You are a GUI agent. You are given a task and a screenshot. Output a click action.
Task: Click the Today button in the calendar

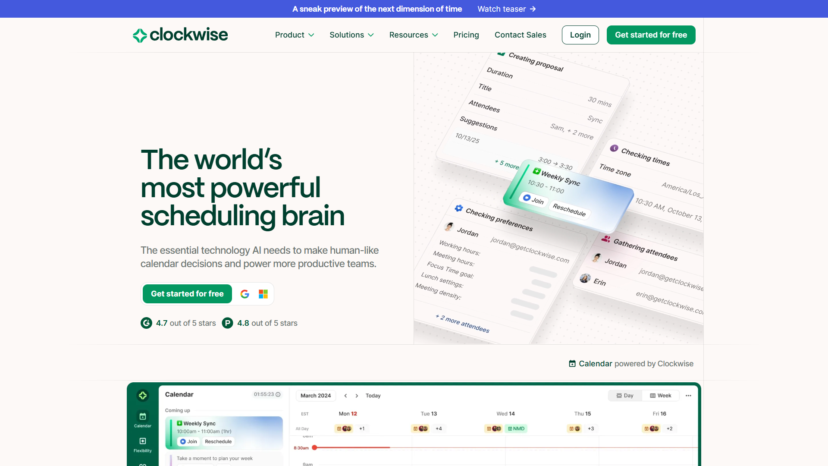point(373,396)
